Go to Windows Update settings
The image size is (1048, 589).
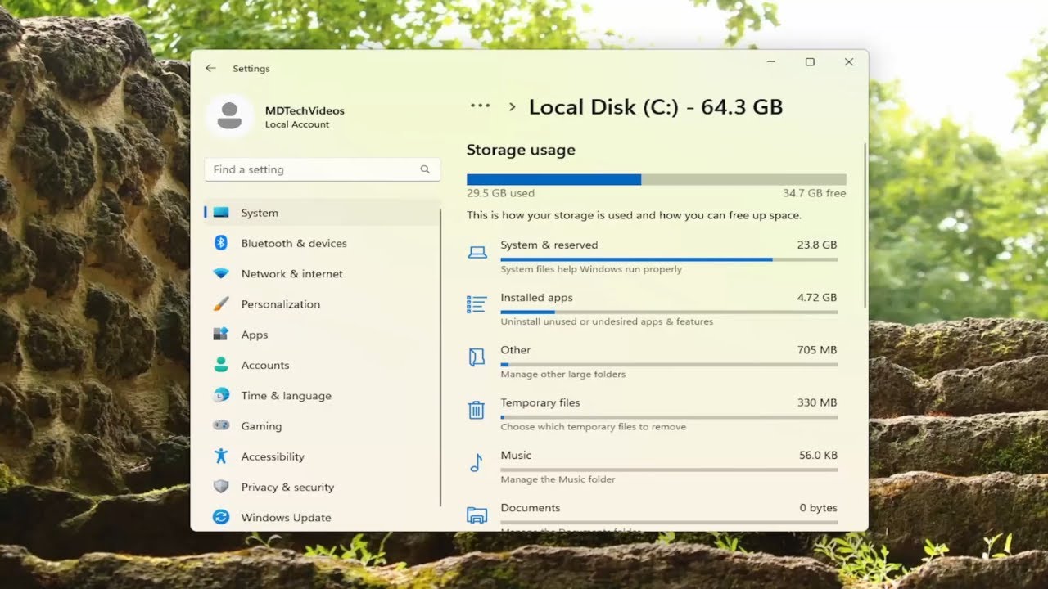tap(322, 517)
